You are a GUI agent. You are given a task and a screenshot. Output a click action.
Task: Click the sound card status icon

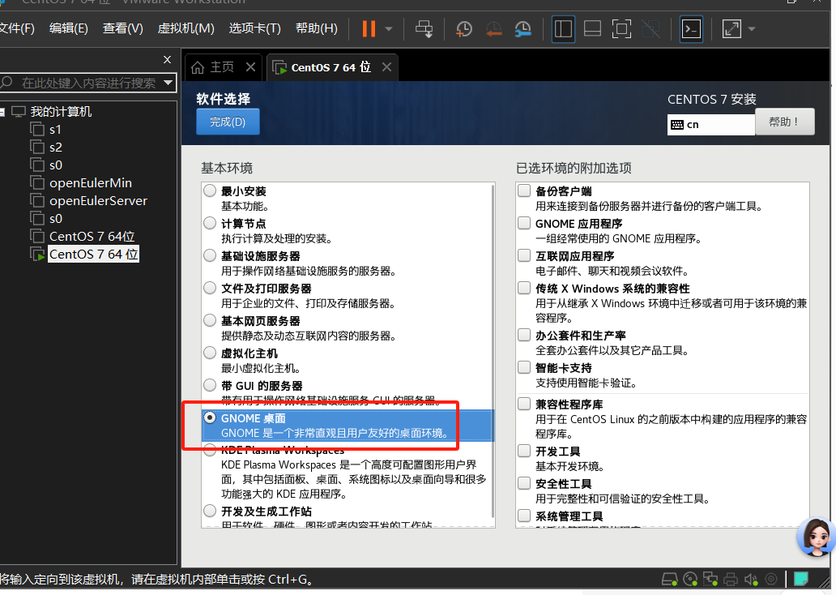[751, 579]
